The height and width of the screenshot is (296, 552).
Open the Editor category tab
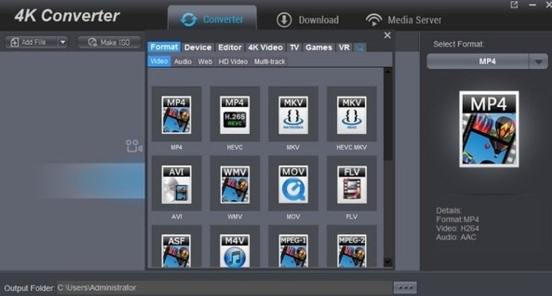pos(230,47)
